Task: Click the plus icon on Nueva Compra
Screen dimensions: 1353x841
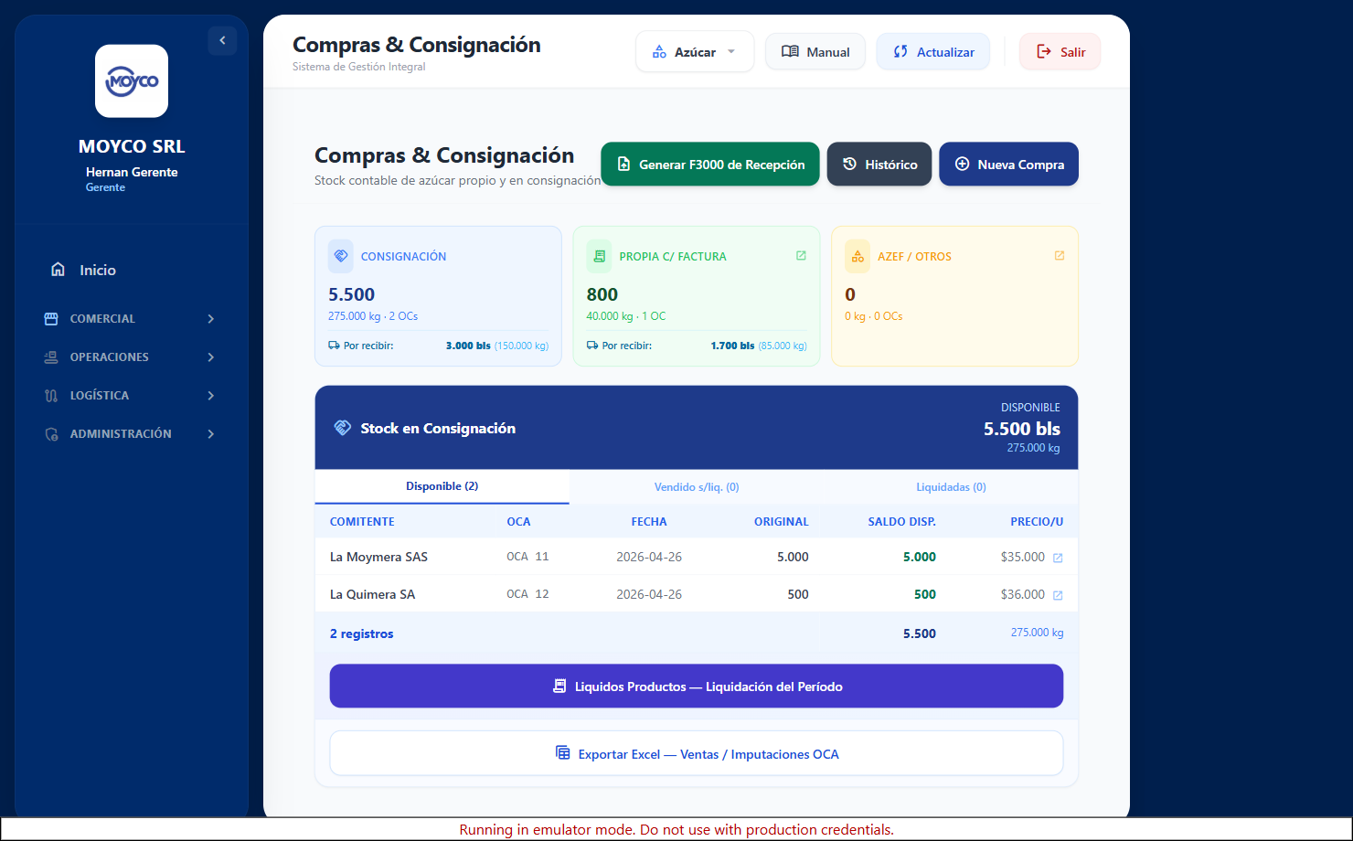Action: (962, 165)
